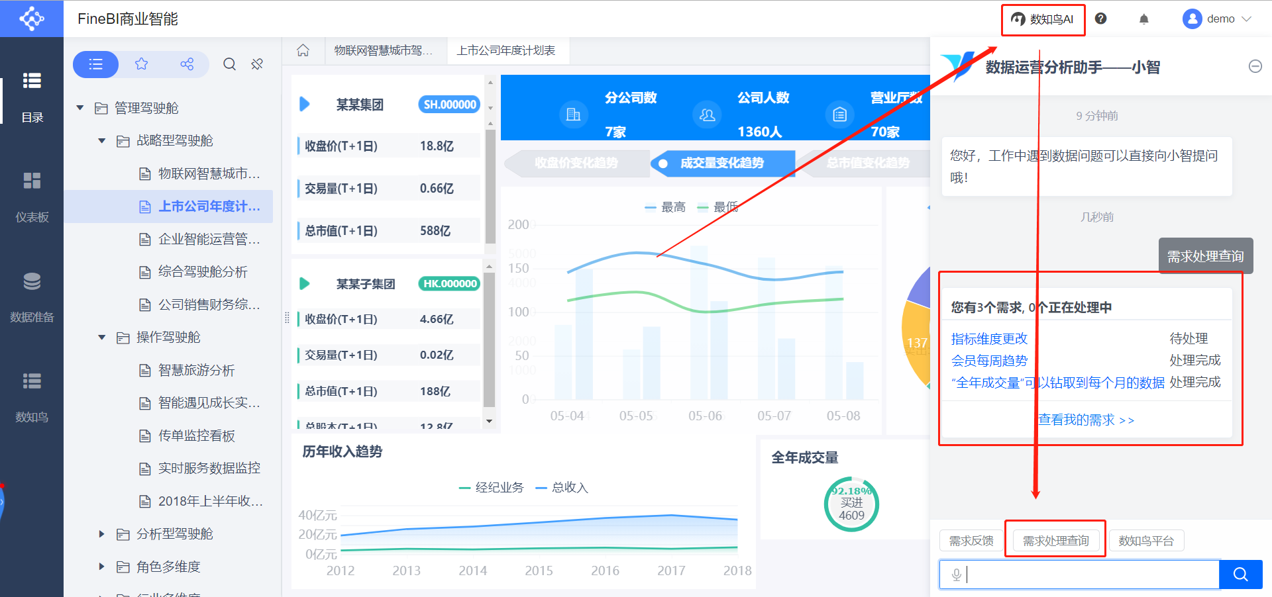Viewport: 1272px width, 597px height.
Task: Unpin the directory panel
Action: coord(257,64)
